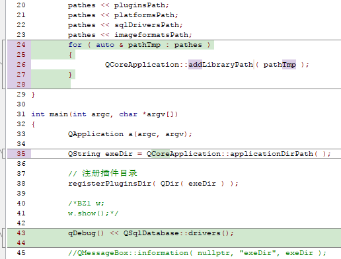Click line number 35 in the gutter
341x259 pixels.
[x=21, y=154]
